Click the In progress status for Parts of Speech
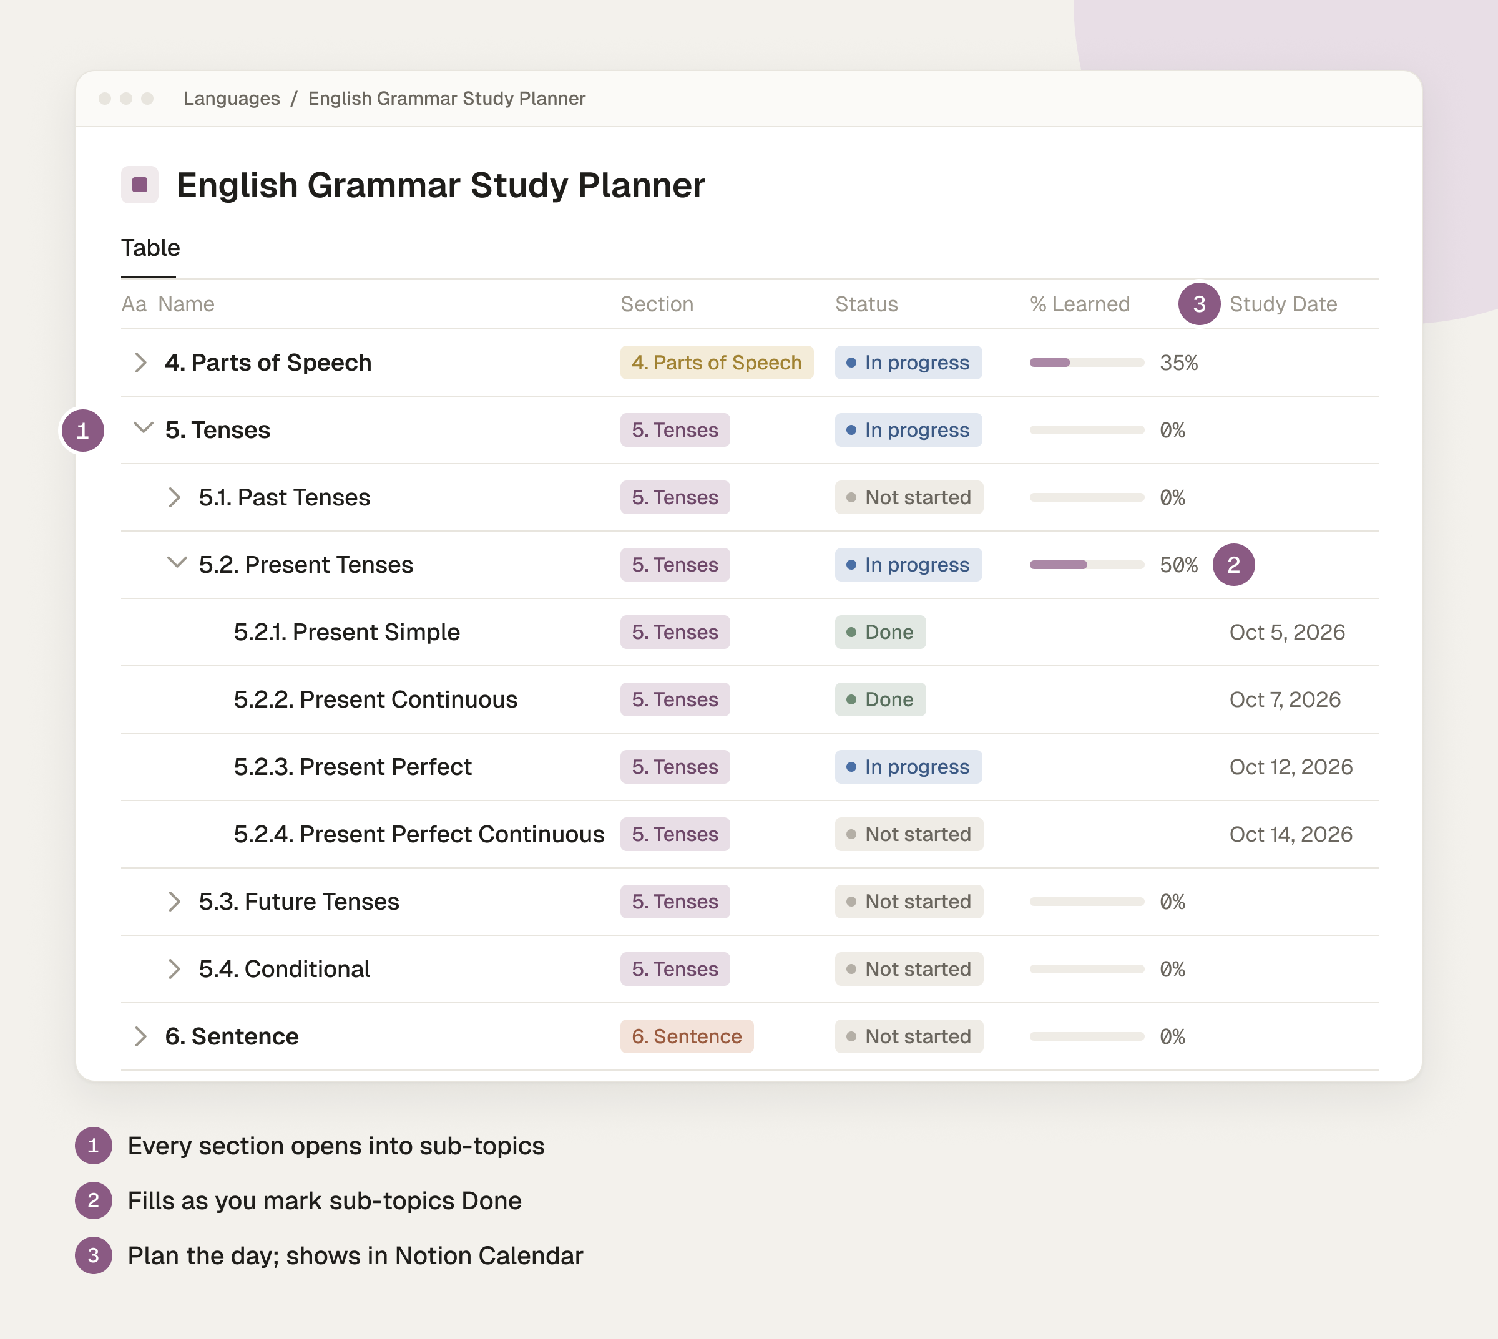 [x=908, y=363]
